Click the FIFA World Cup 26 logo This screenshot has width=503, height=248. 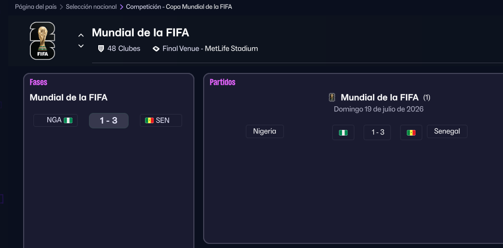tap(42, 41)
